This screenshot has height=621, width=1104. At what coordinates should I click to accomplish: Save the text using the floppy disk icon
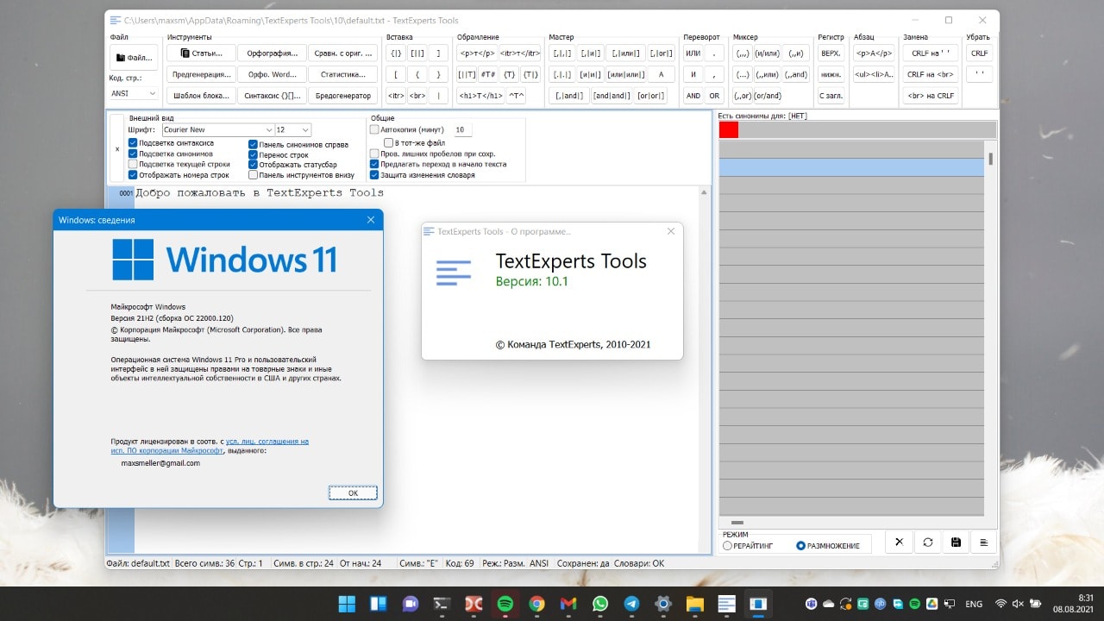pos(956,542)
